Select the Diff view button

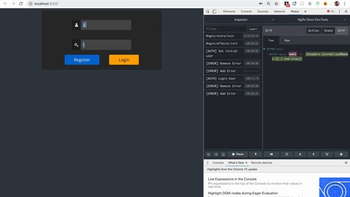coord(341,31)
